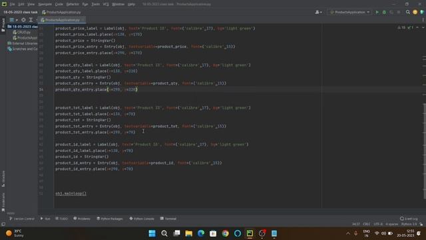This screenshot has width=426, height=240.
Task: Open File Explorer from taskbar
Action: coord(189,233)
